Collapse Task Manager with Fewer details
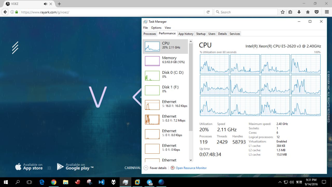 click(155, 168)
